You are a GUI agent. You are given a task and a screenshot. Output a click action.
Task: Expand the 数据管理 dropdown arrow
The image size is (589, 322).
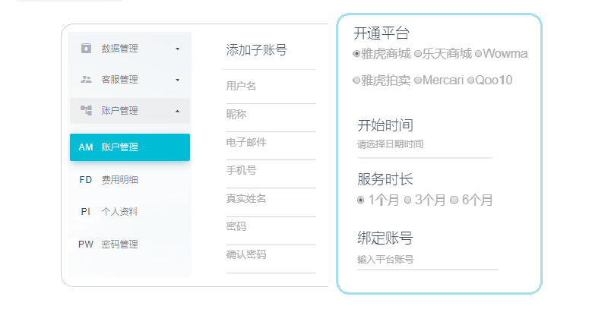coord(178,49)
